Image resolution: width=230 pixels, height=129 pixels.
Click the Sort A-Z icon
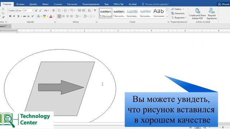pos(89,10)
